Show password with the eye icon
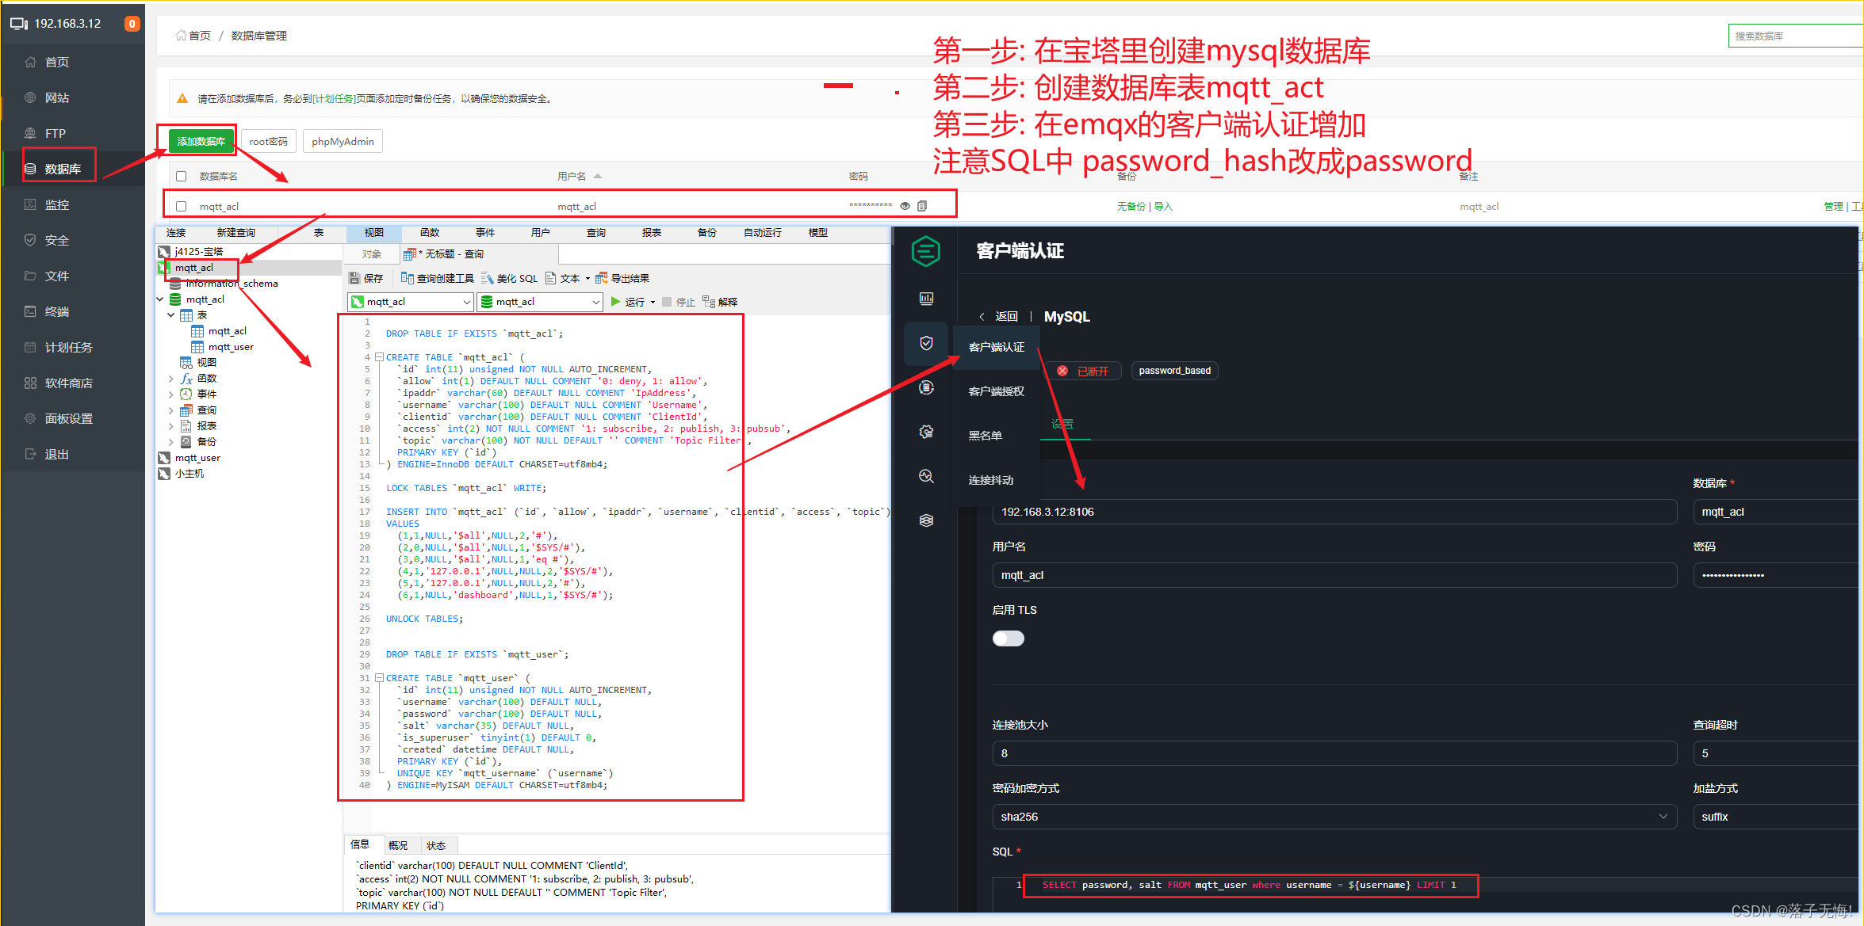The width and height of the screenshot is (1864, 926). [x=905, y=206]
